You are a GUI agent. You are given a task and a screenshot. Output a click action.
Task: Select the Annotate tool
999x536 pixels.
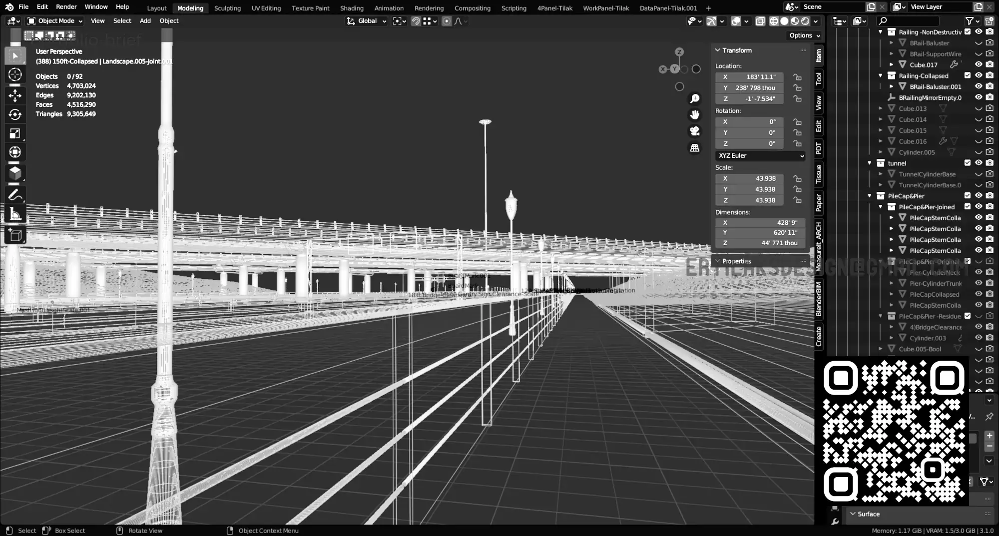[x=15, y=194]
